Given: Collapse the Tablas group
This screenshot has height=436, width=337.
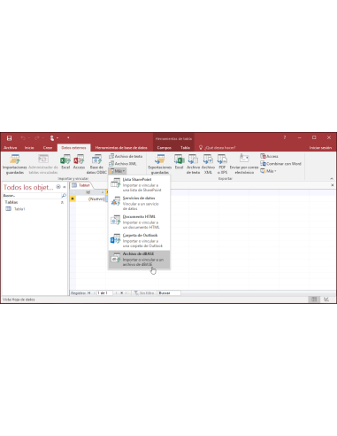Looking at the screenshot, I should 62,202.
